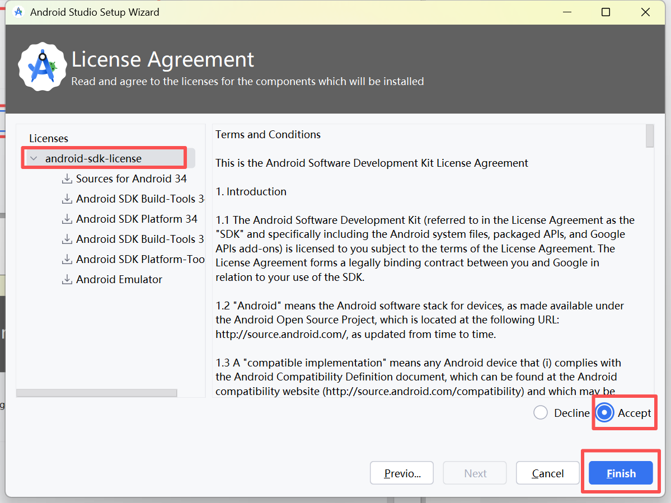Select the Decline radio button
Image resolution: width=671 pixels, height=503 pixels.
[541, 413]
